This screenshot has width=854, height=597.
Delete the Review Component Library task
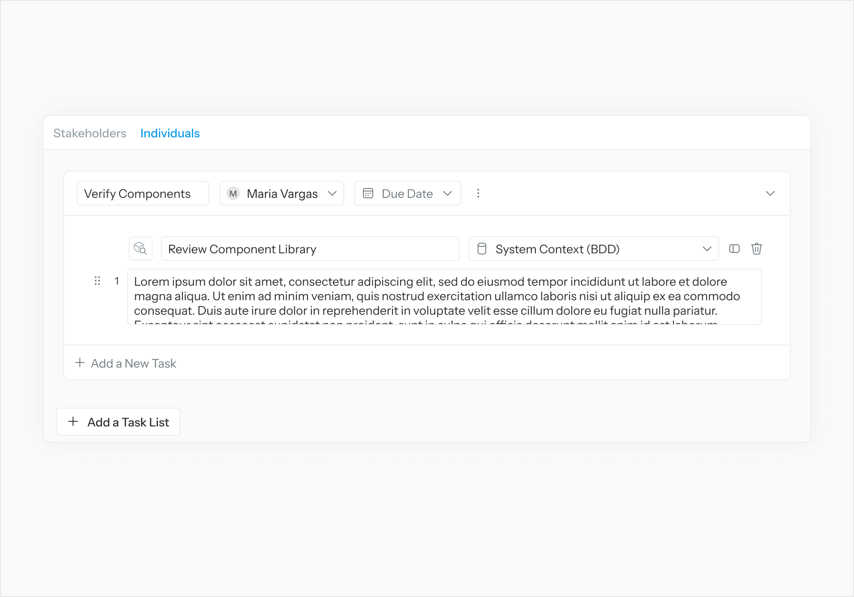pos(756,249)
